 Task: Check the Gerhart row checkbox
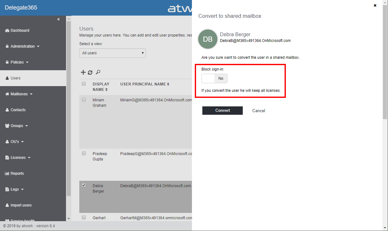tap(84, 217)
